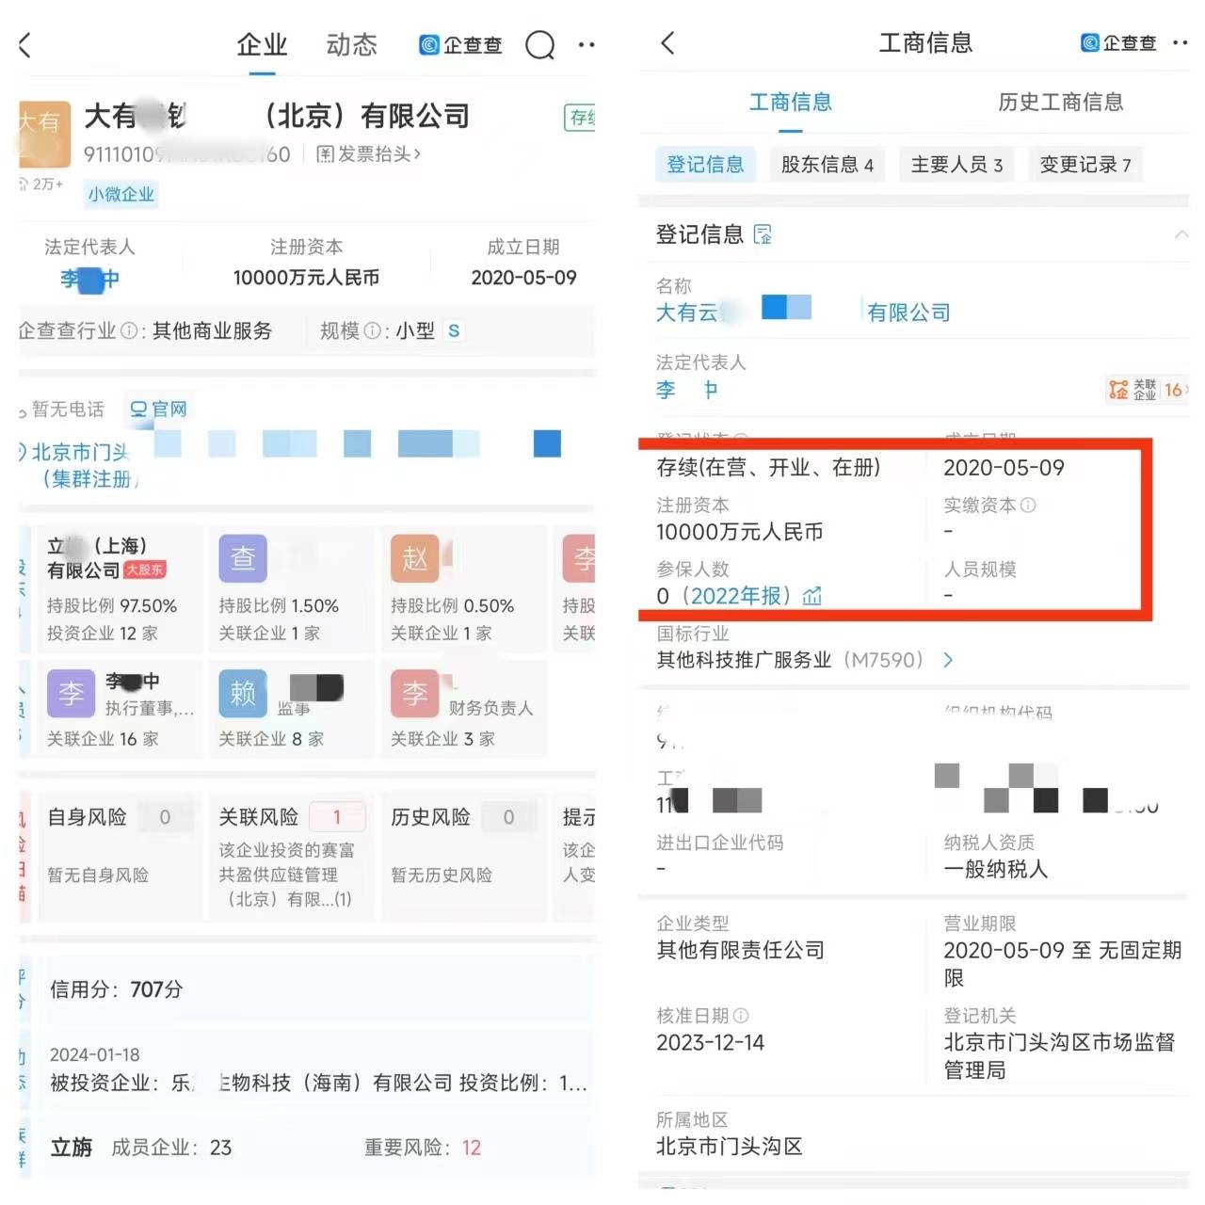This screenshot has width=1205, height=1205.
Task: Select the 登记信息 sub-tab
Action: (x=705, y=165)
